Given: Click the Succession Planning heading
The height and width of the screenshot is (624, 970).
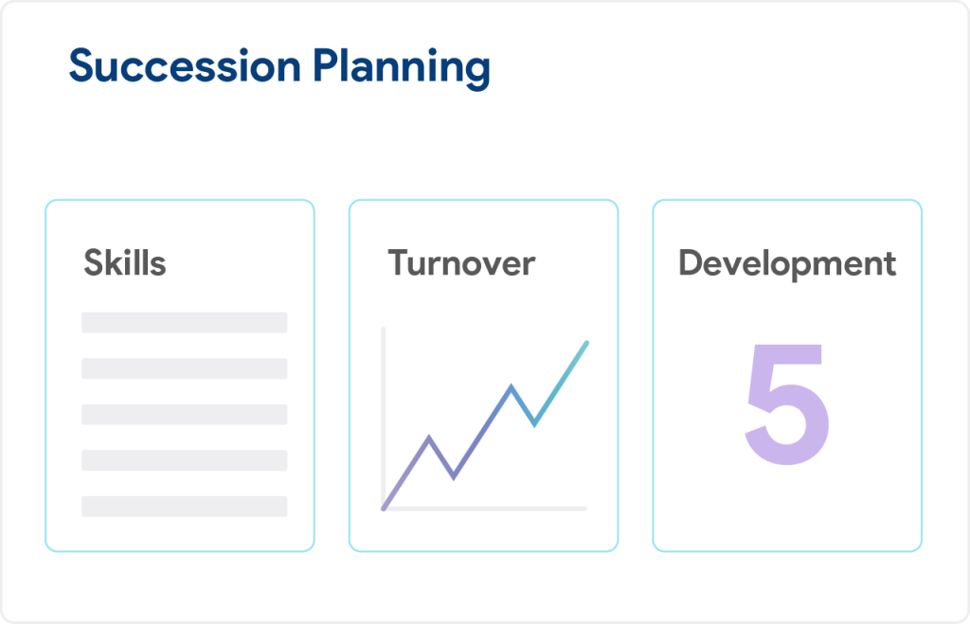Looking at the screenshot, I should [279, 67].
